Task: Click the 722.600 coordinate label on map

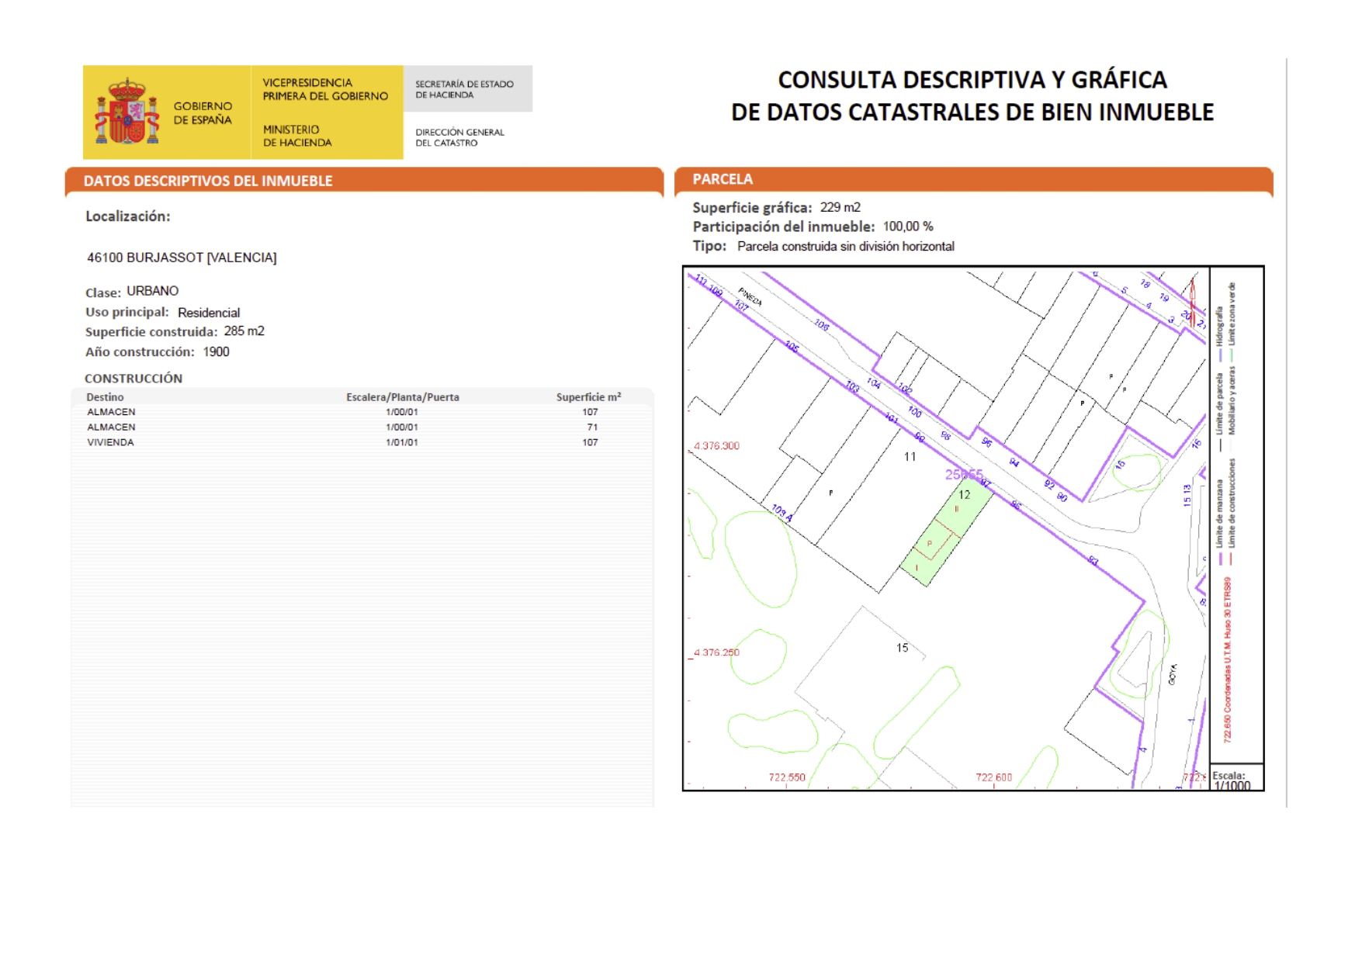Action: pos(993,777)
